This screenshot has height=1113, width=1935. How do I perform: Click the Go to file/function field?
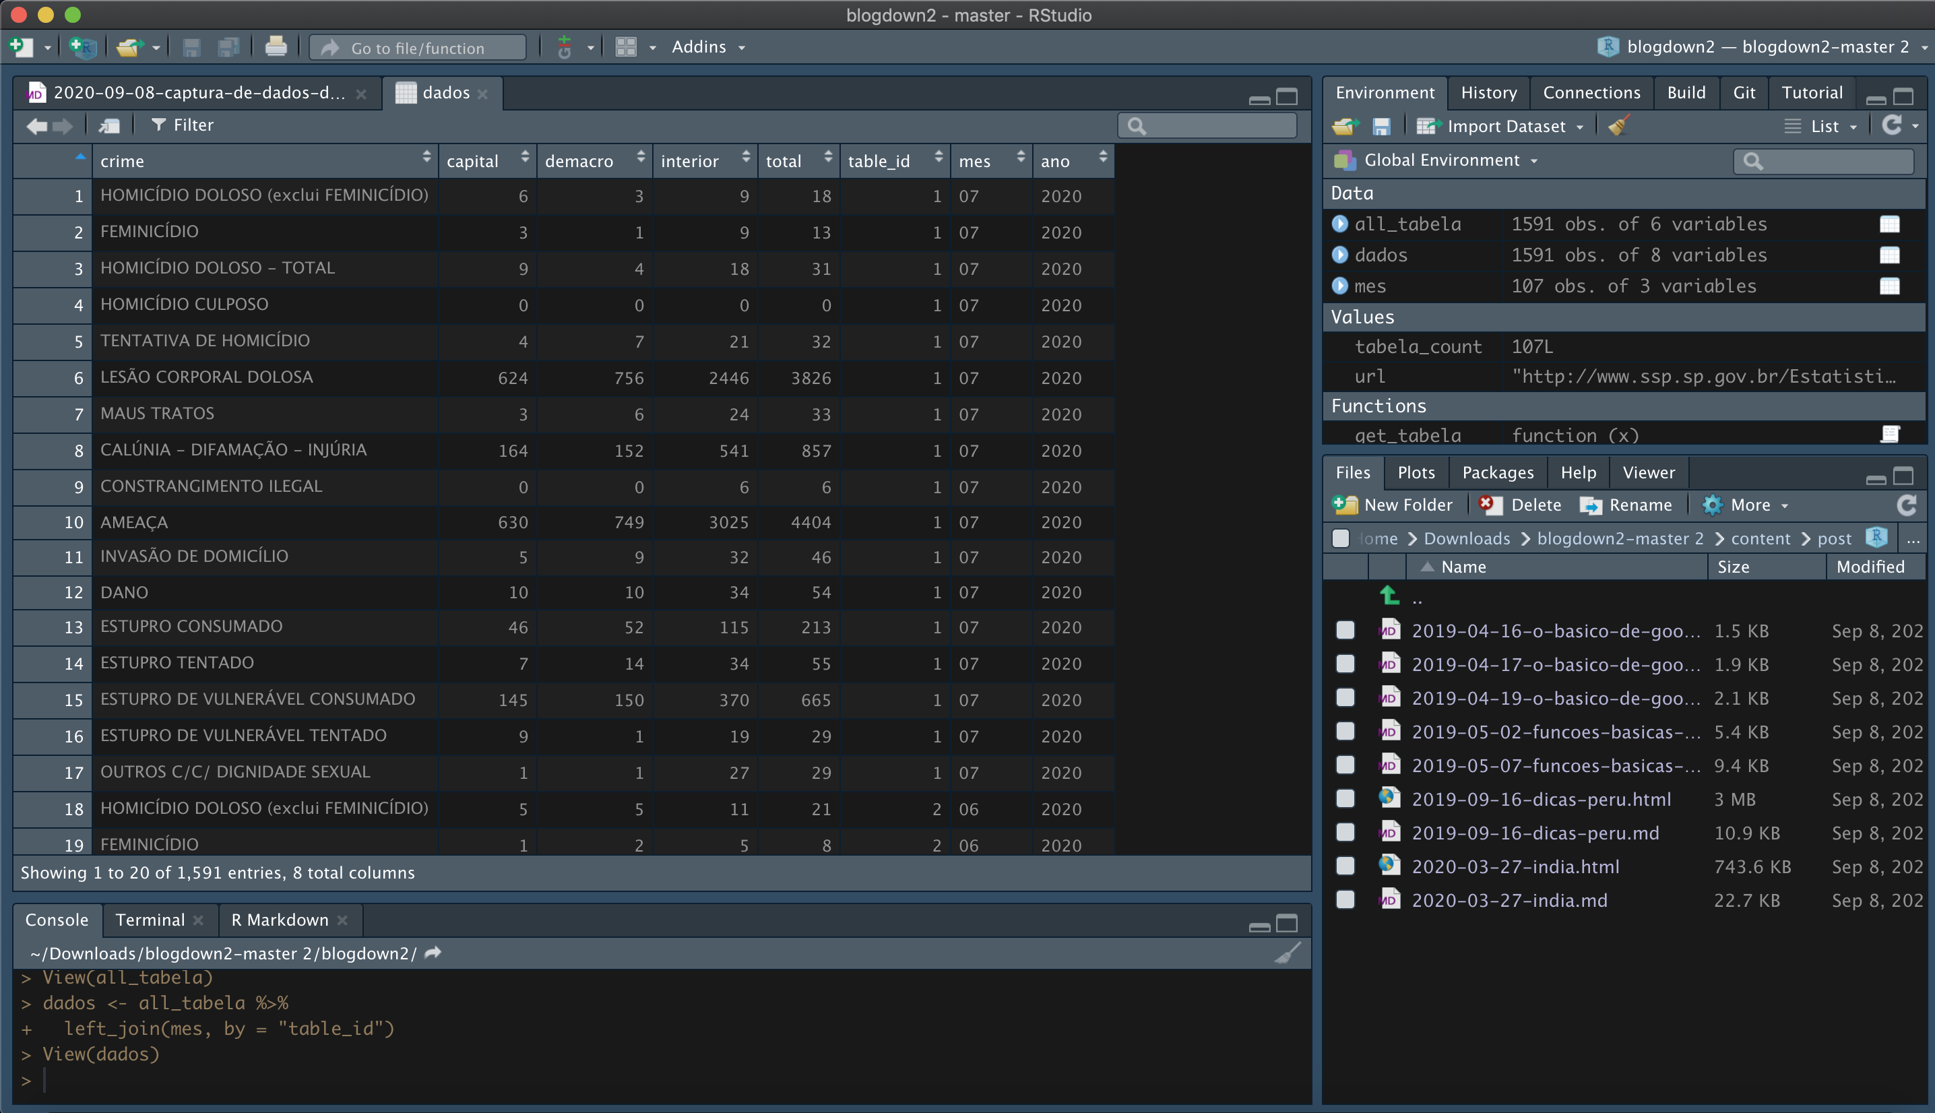[x=419, y=47]
